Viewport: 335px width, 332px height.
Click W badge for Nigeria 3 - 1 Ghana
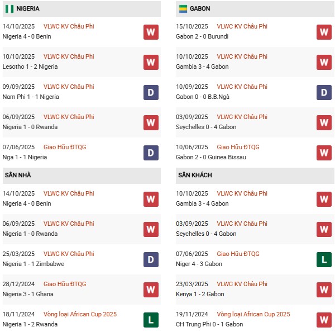pyautogui.click(x=151, y=290)
